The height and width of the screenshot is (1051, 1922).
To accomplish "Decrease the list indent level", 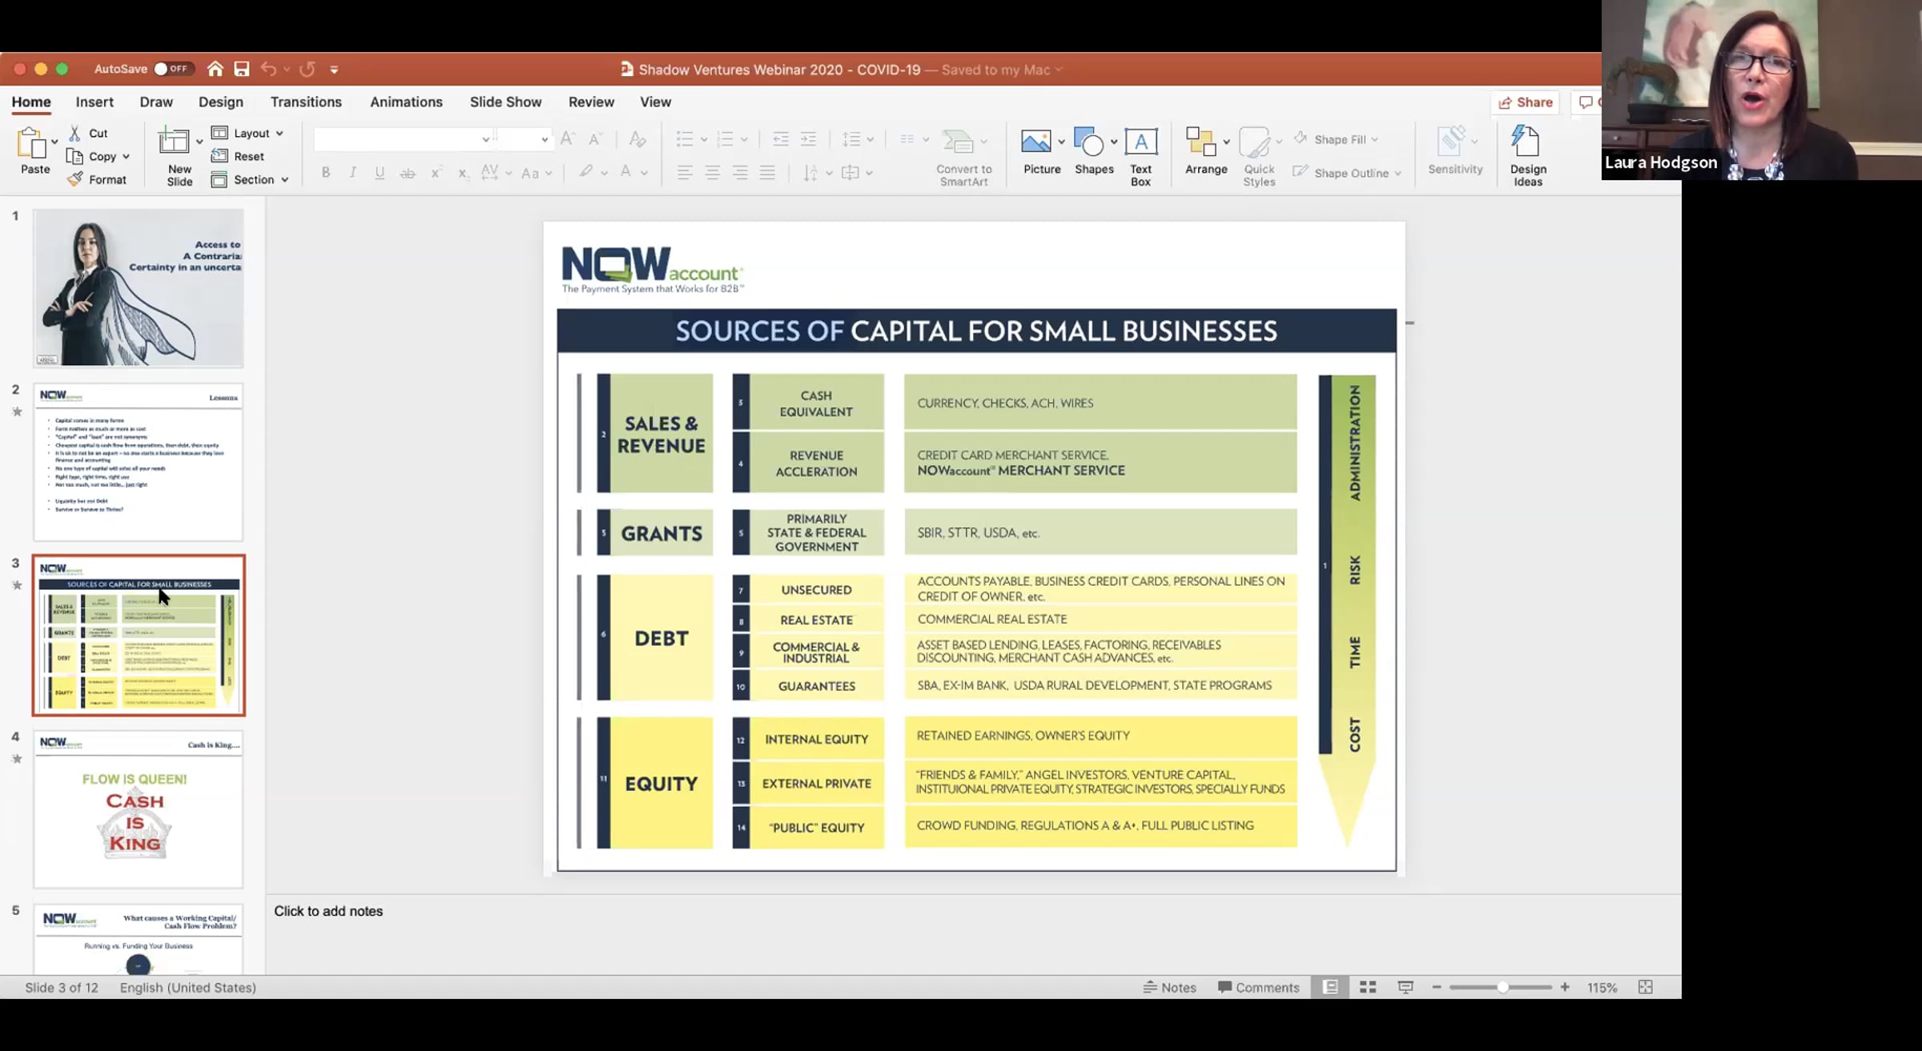I will [781, 138].
